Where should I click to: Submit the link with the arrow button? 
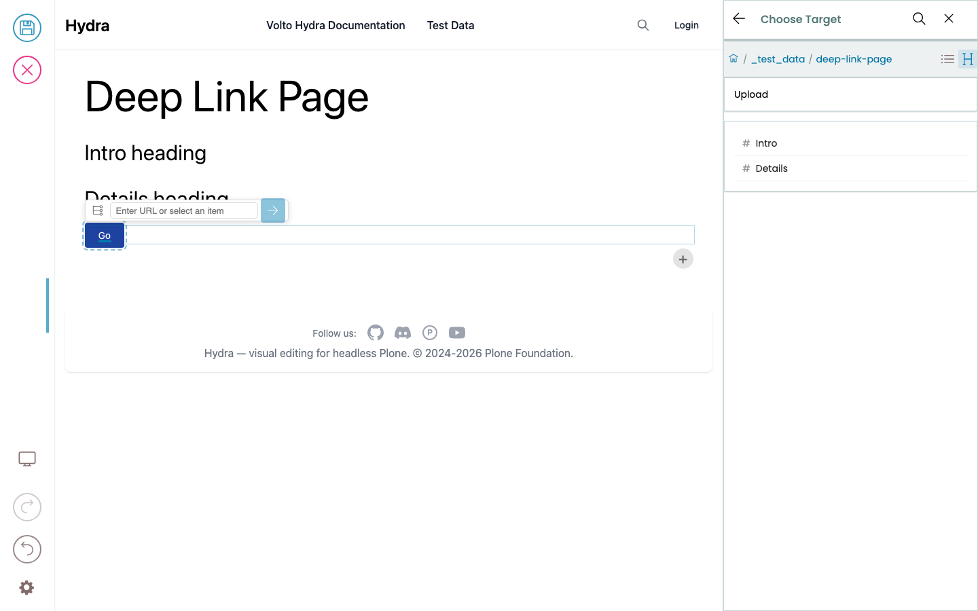(x=273, y=210)
